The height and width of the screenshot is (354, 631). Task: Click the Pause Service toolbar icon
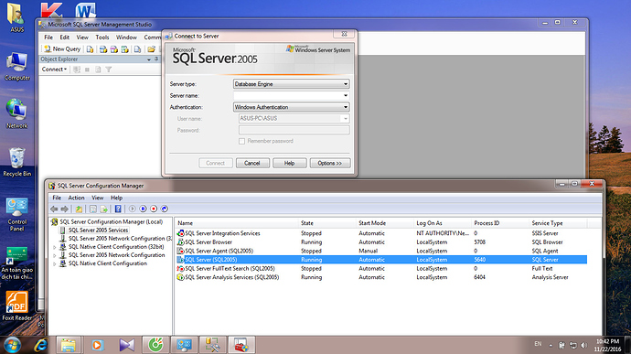(x=143, y=209)
